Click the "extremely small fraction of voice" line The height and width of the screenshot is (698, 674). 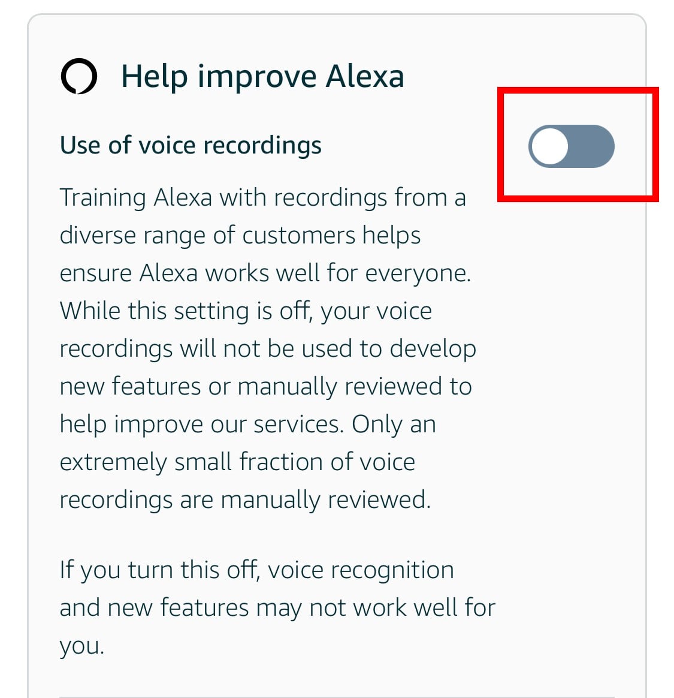[237, 462]
